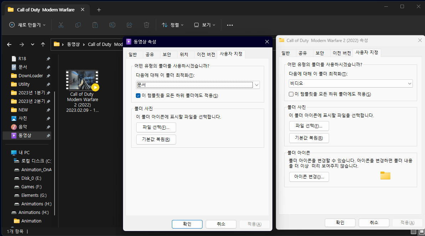Check subfolder template box in Call of Duty properties
Screen dimensions: 425x236
tap(291, 94)
